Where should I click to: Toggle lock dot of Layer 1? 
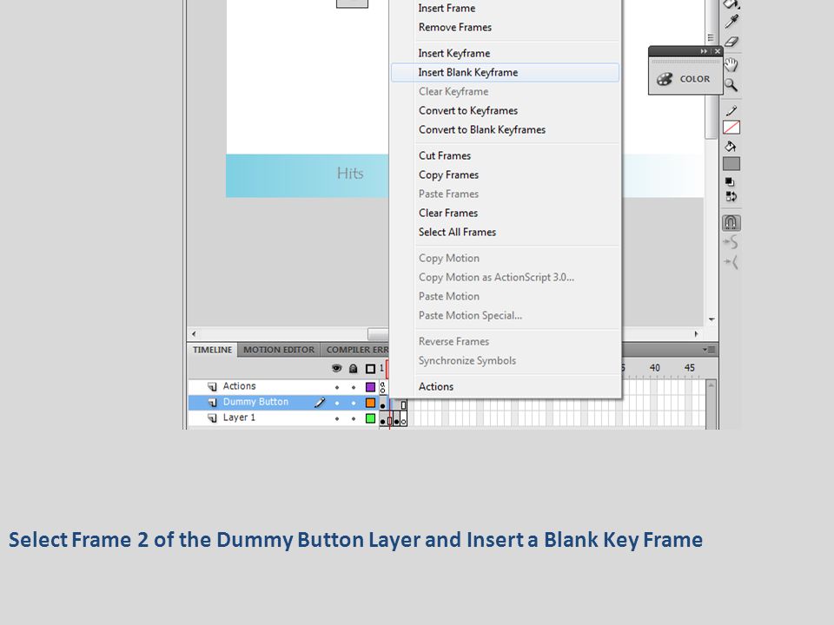click(354, 418)
